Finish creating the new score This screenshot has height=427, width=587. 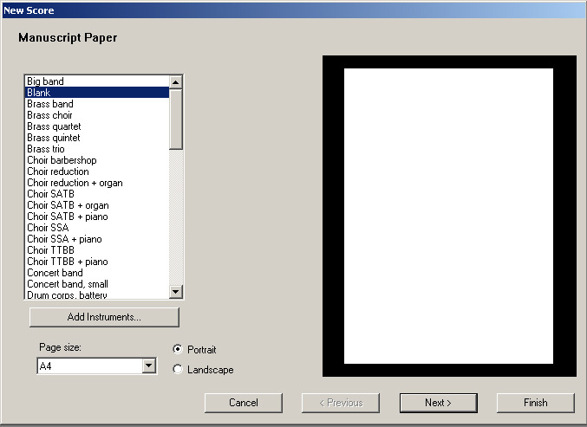coord(535,403)
